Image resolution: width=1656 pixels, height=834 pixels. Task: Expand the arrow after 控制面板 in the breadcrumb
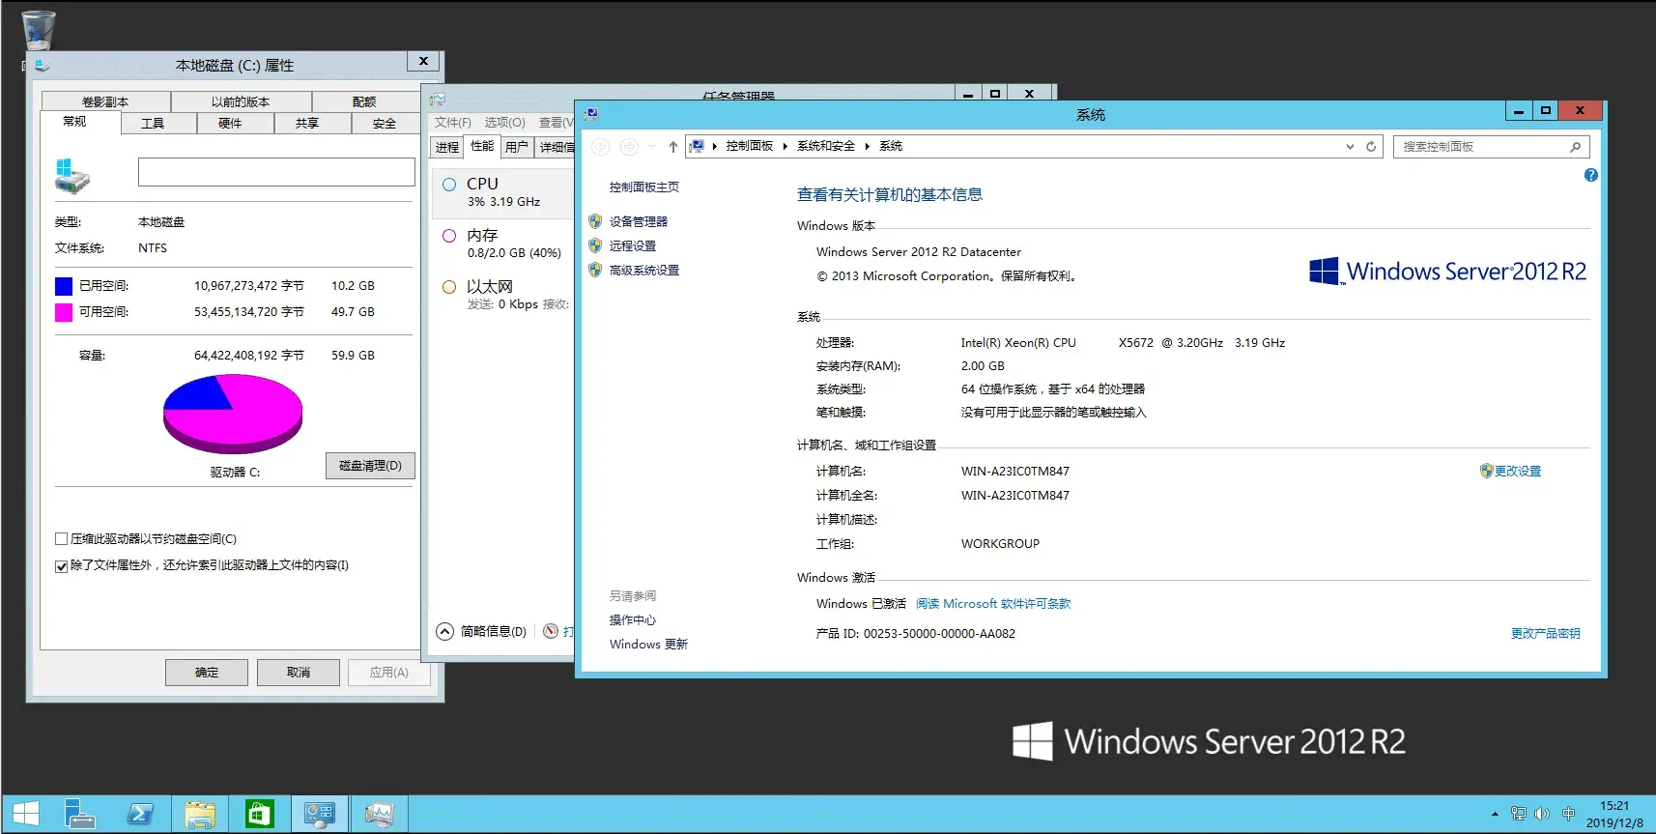click(785, 146)
